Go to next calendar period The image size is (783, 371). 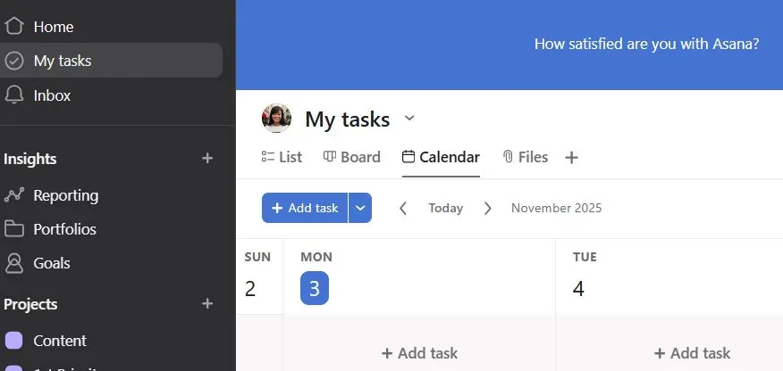pos(487,208)
